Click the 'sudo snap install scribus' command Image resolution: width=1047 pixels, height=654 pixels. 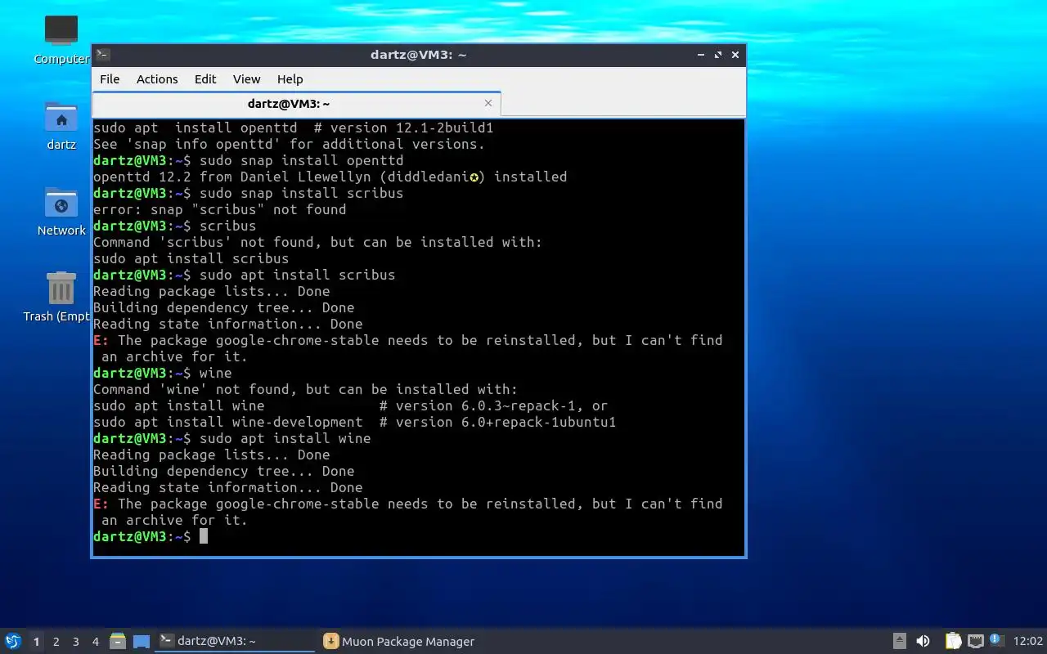point(302,193)
